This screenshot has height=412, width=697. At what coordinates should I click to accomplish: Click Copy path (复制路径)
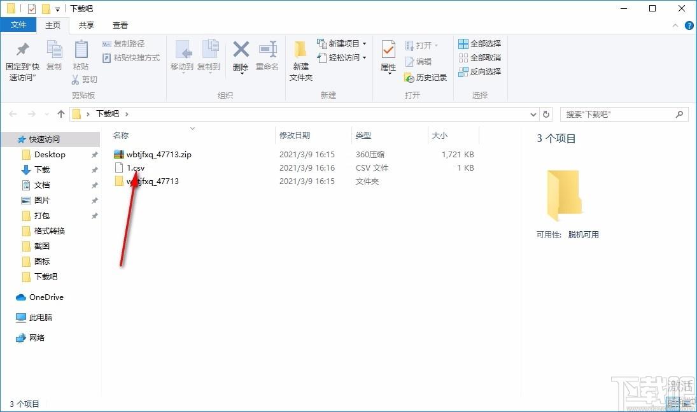click(x=123, y=43)
